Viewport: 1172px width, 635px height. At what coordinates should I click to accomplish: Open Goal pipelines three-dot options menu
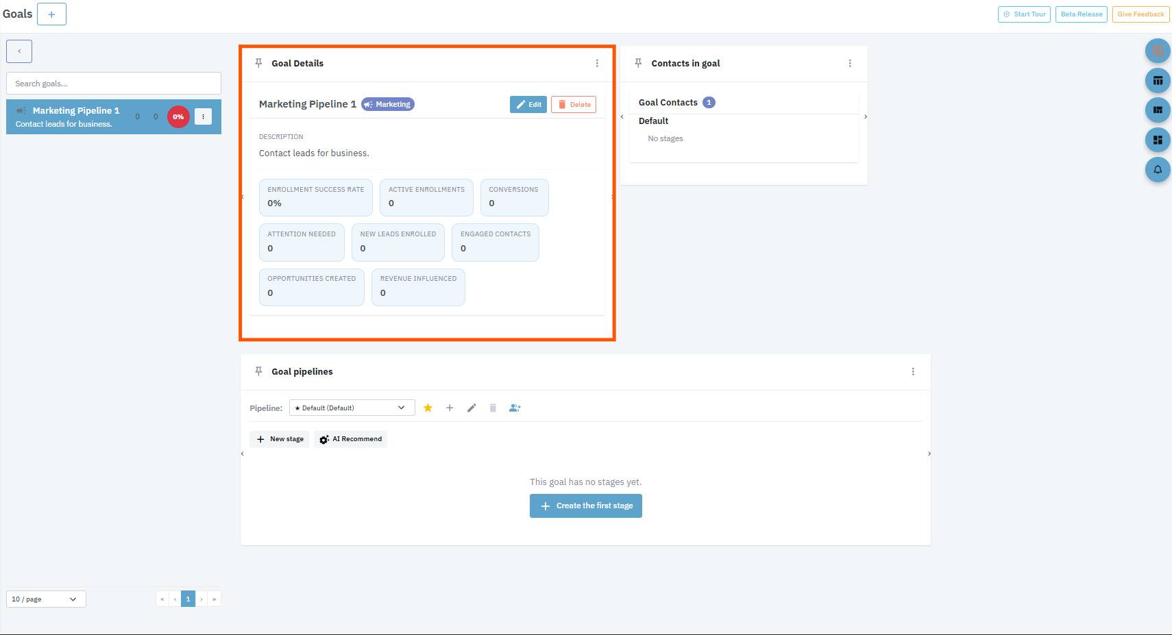[x=913, y=371]
